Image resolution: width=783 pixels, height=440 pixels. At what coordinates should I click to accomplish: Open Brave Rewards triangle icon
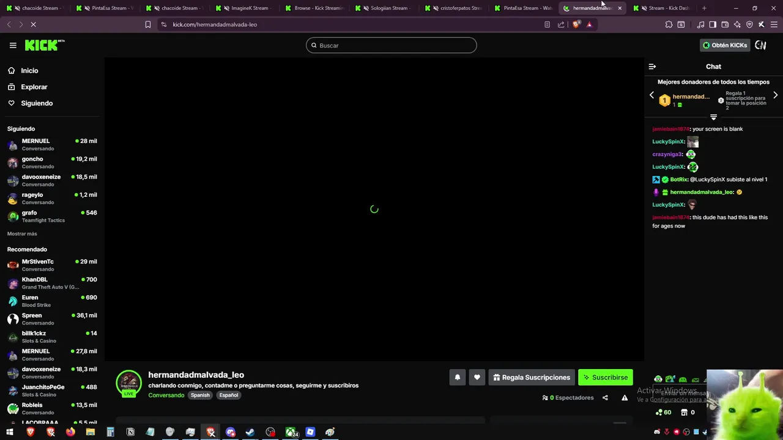coord(589,24)
